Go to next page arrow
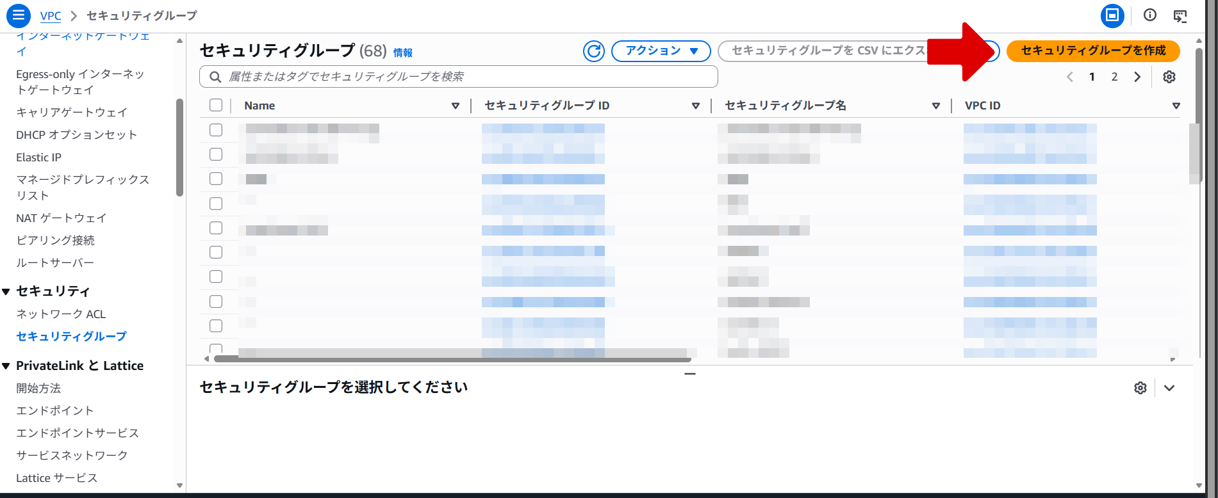Image resolution: width=1218 pixels, height=498 pixels. pyautogui.click(x=1137, y=77)
